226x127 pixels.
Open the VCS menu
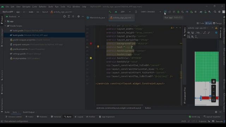[x=69, y=7]
